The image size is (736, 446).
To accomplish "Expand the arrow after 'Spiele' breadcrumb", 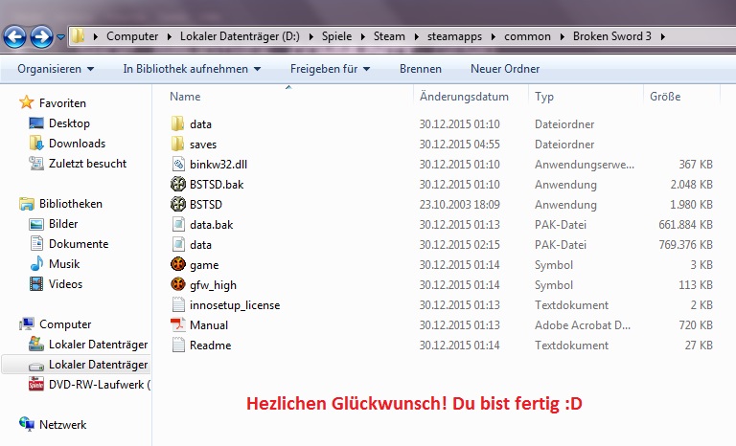I will [363, 36].
